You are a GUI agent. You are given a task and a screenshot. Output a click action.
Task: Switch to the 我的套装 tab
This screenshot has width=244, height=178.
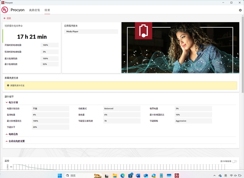pos(35,10)
